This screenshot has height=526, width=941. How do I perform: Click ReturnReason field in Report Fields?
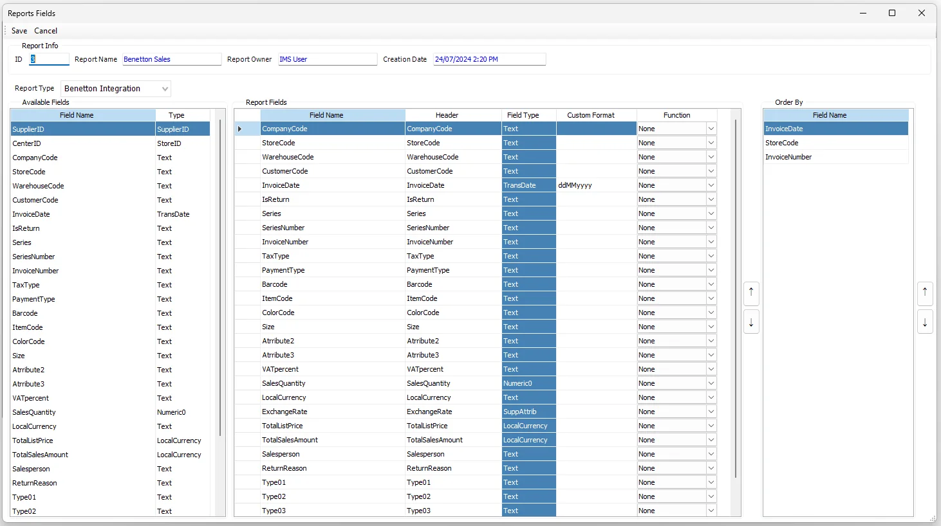coord(333,468)
